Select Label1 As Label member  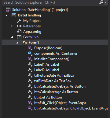46,64
